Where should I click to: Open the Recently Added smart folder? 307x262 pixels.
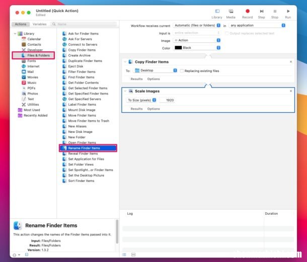35,116
